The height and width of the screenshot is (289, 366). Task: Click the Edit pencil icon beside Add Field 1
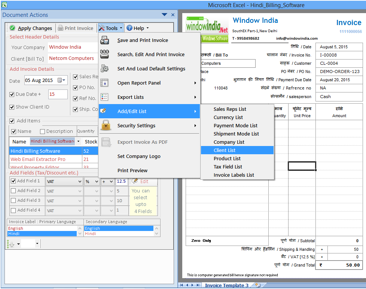(134, 181)
